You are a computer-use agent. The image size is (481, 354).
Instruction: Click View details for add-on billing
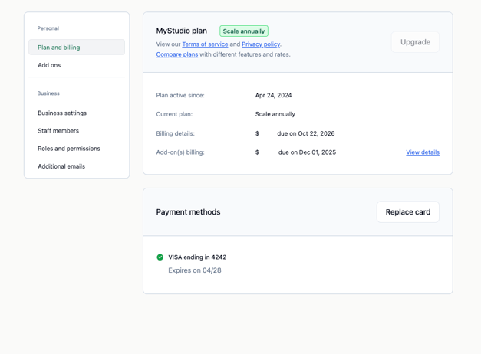(x=423, y=152)
